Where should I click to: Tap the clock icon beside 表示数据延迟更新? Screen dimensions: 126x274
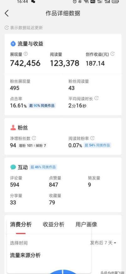pyautogui.click(x=7, y=28)
